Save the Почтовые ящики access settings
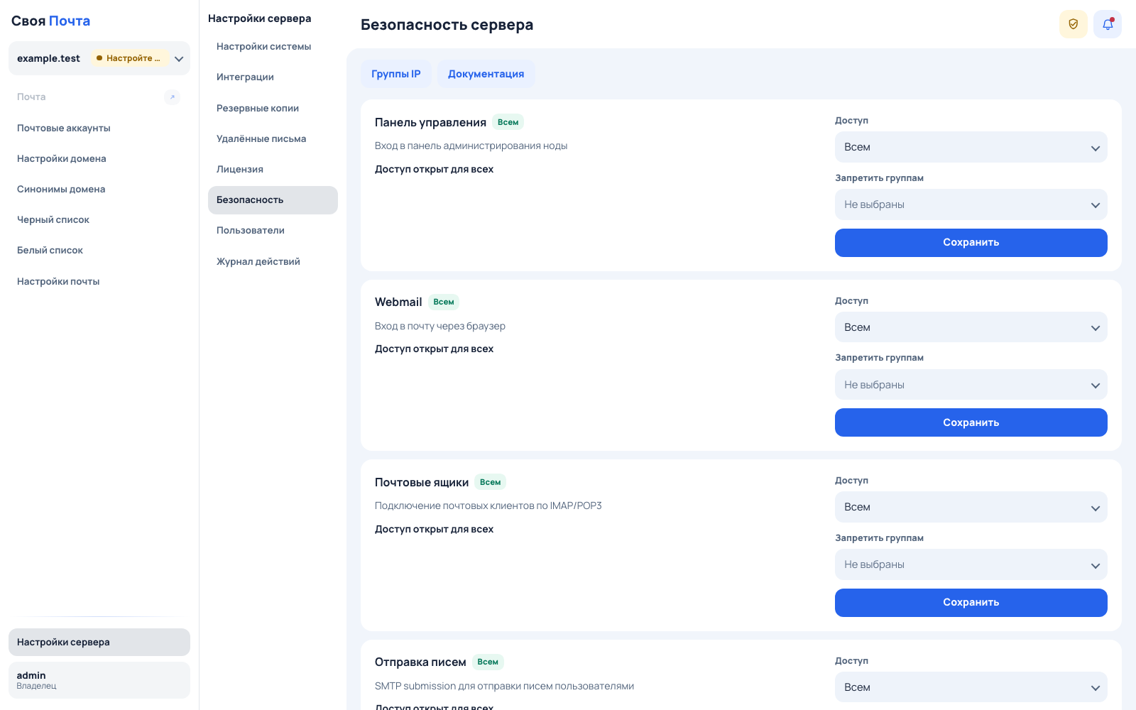The width and height of the screenshot is (1136, 710). click(971, 603)
